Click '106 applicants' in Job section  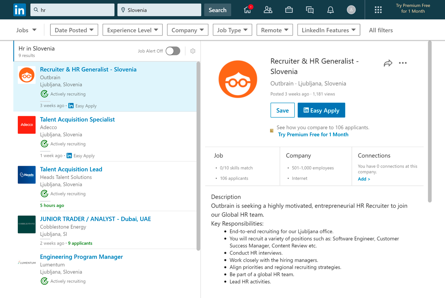(x=234, y=178)
